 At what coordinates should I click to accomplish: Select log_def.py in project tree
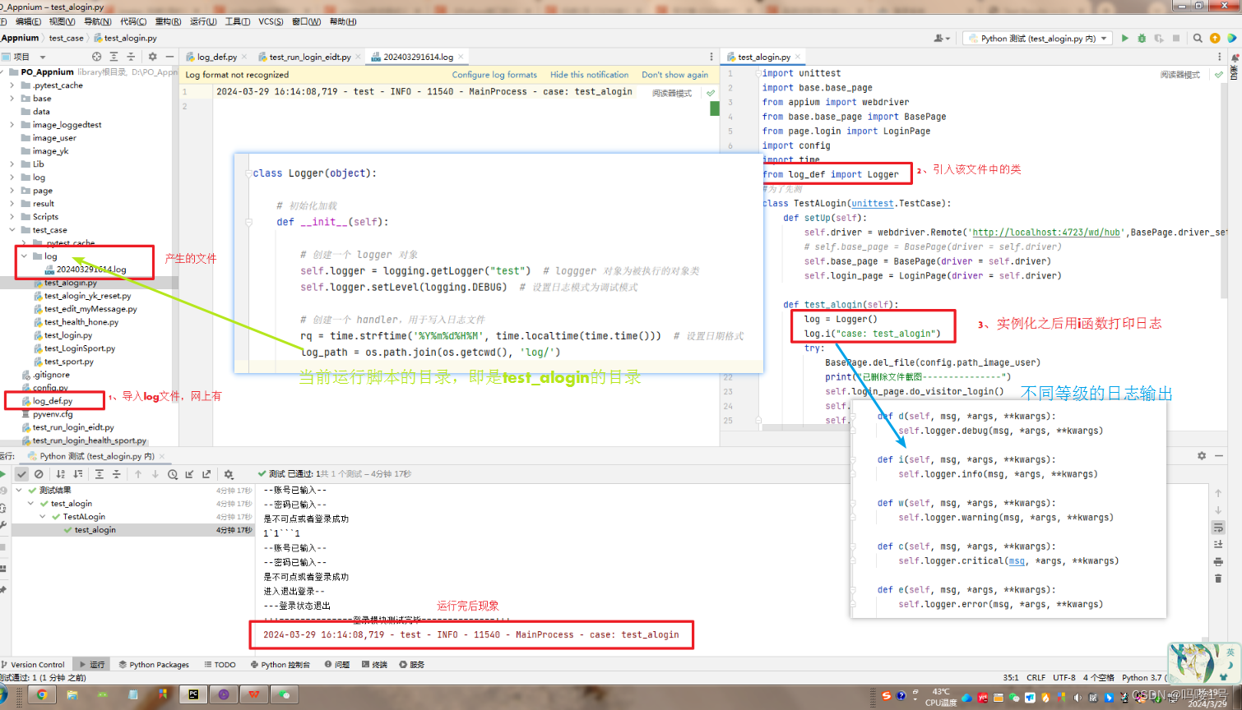coord(53,401)
